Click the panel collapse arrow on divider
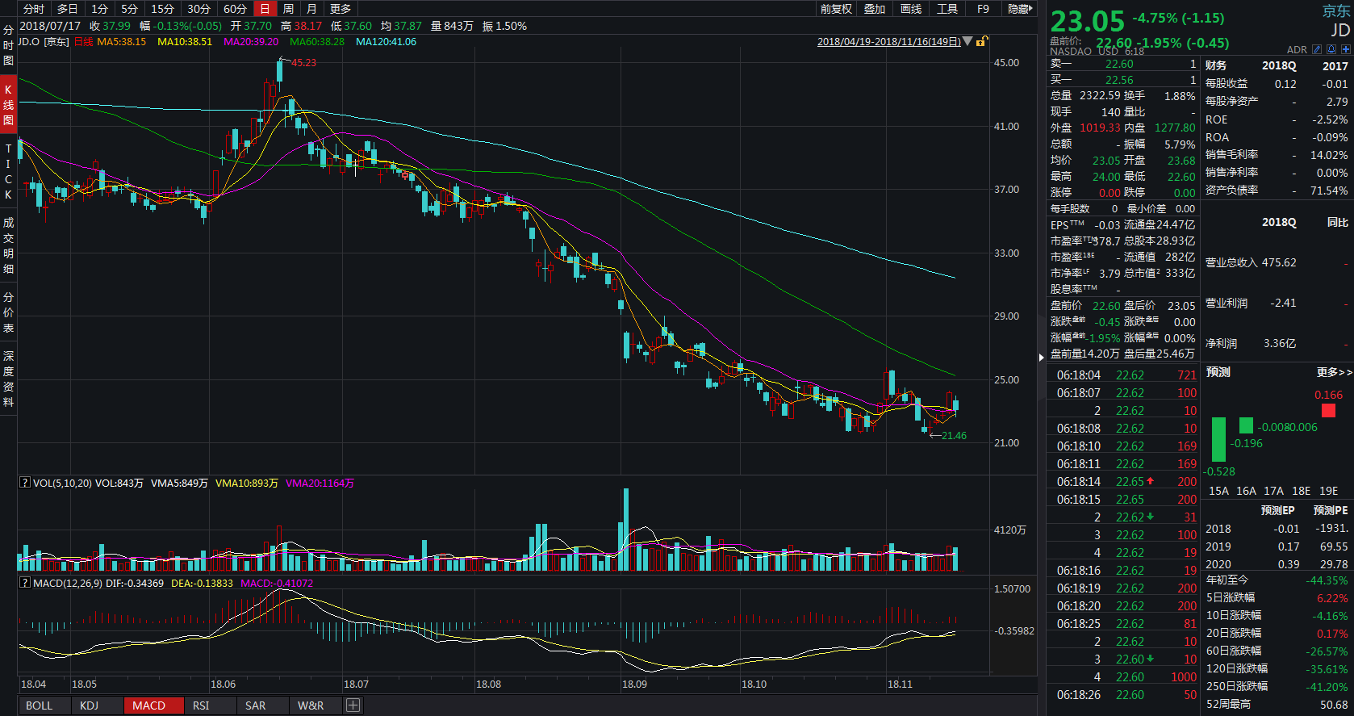The height and width of the screenshot is (716, 1354). [x=1041, y=356]
